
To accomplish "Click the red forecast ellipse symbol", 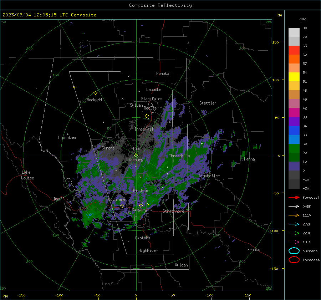I will [x=294, y=260].
